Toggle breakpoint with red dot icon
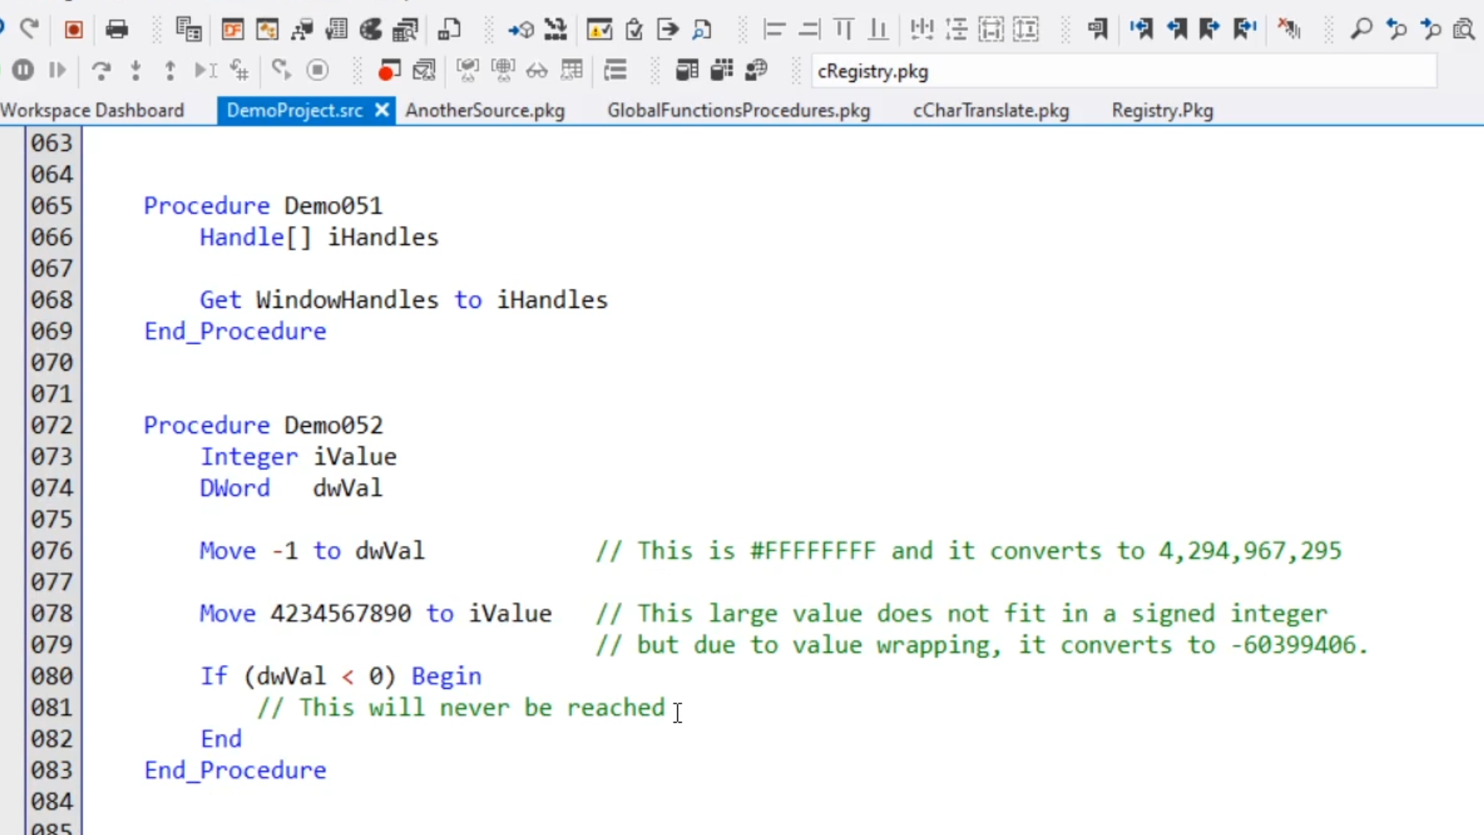Screen dimensions: 1484x835 389,70
